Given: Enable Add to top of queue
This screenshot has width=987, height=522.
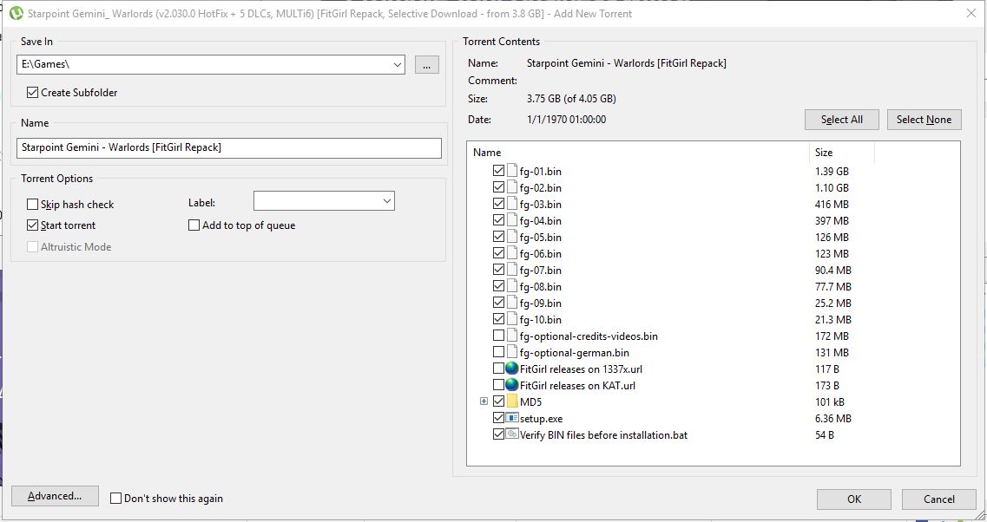Looking at the screenshot, I should pyautogui.click(x=194, y=225).
